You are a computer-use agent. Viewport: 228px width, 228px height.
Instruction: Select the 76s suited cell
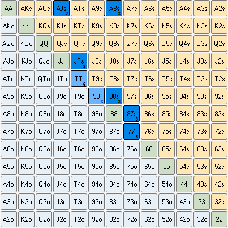[x=149, y=132]
